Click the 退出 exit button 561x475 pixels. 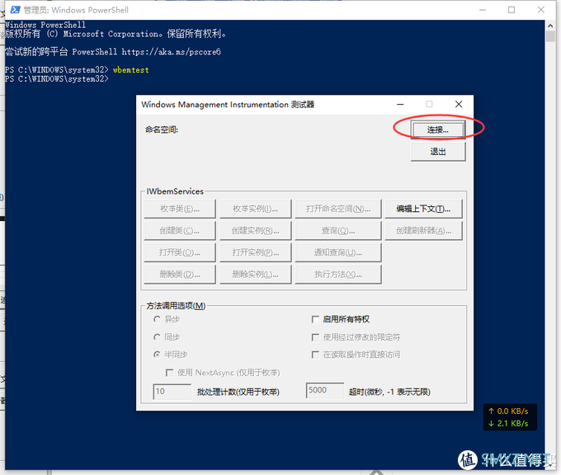click(x=438, y=152)
